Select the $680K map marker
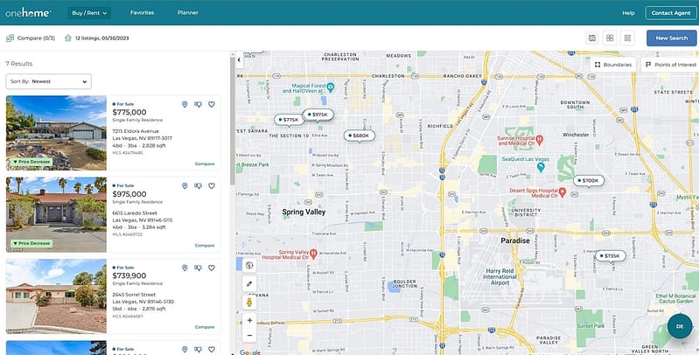 tap(359, 136)
